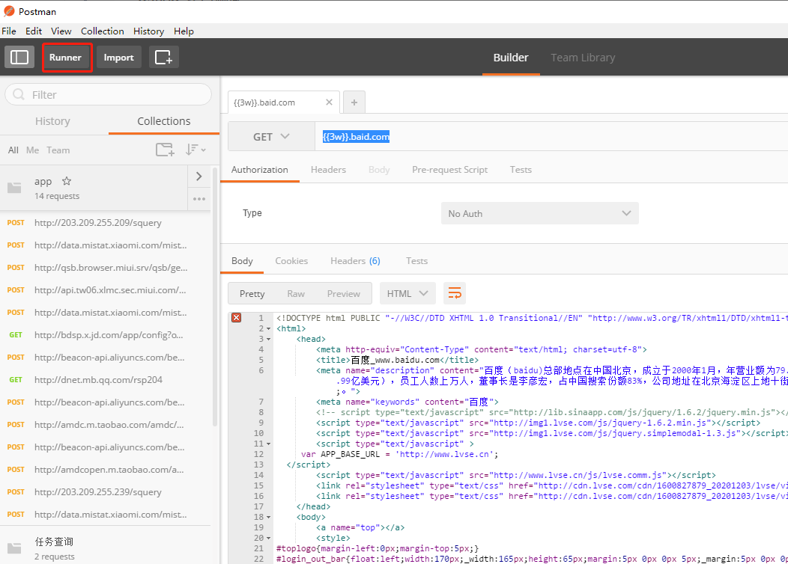The width and height of the screenshot is (788, 564).
Task: Open the 任务查询 collection
Action: (x=106, y=547)
